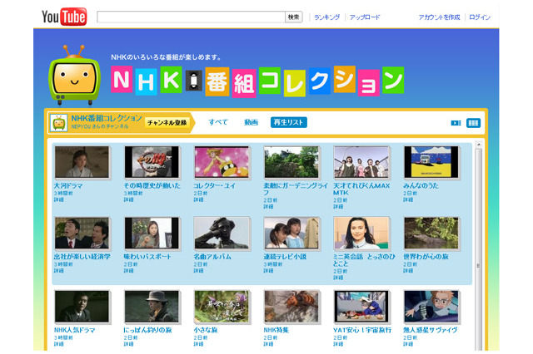Open the コレクター・ユイ thumbnail
Image resolution: width=533 pixels, height=354 pixels.
click(222, 162)
